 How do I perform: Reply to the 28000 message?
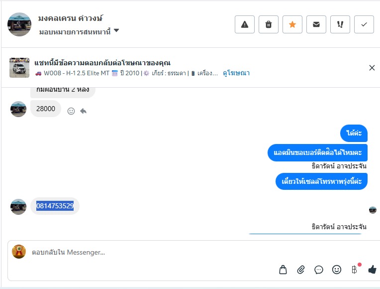[83, 111]
